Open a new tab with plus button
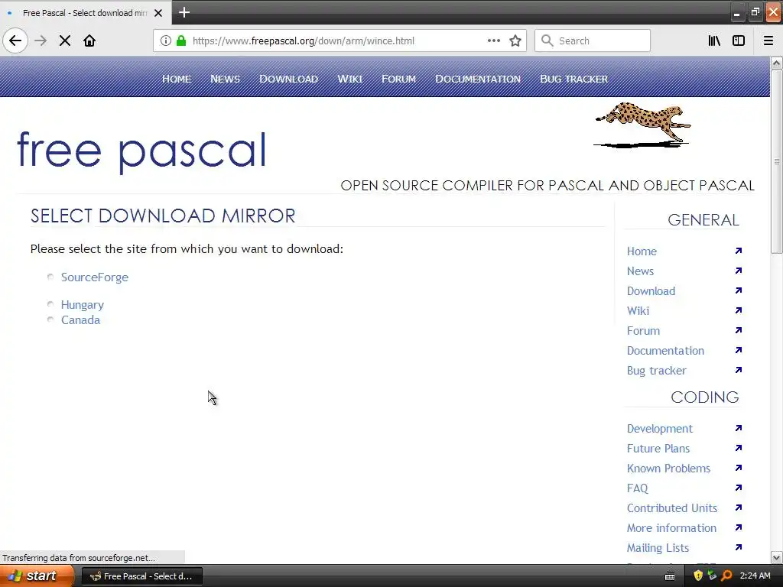The image size is (783, 587). tap(184, 12)
